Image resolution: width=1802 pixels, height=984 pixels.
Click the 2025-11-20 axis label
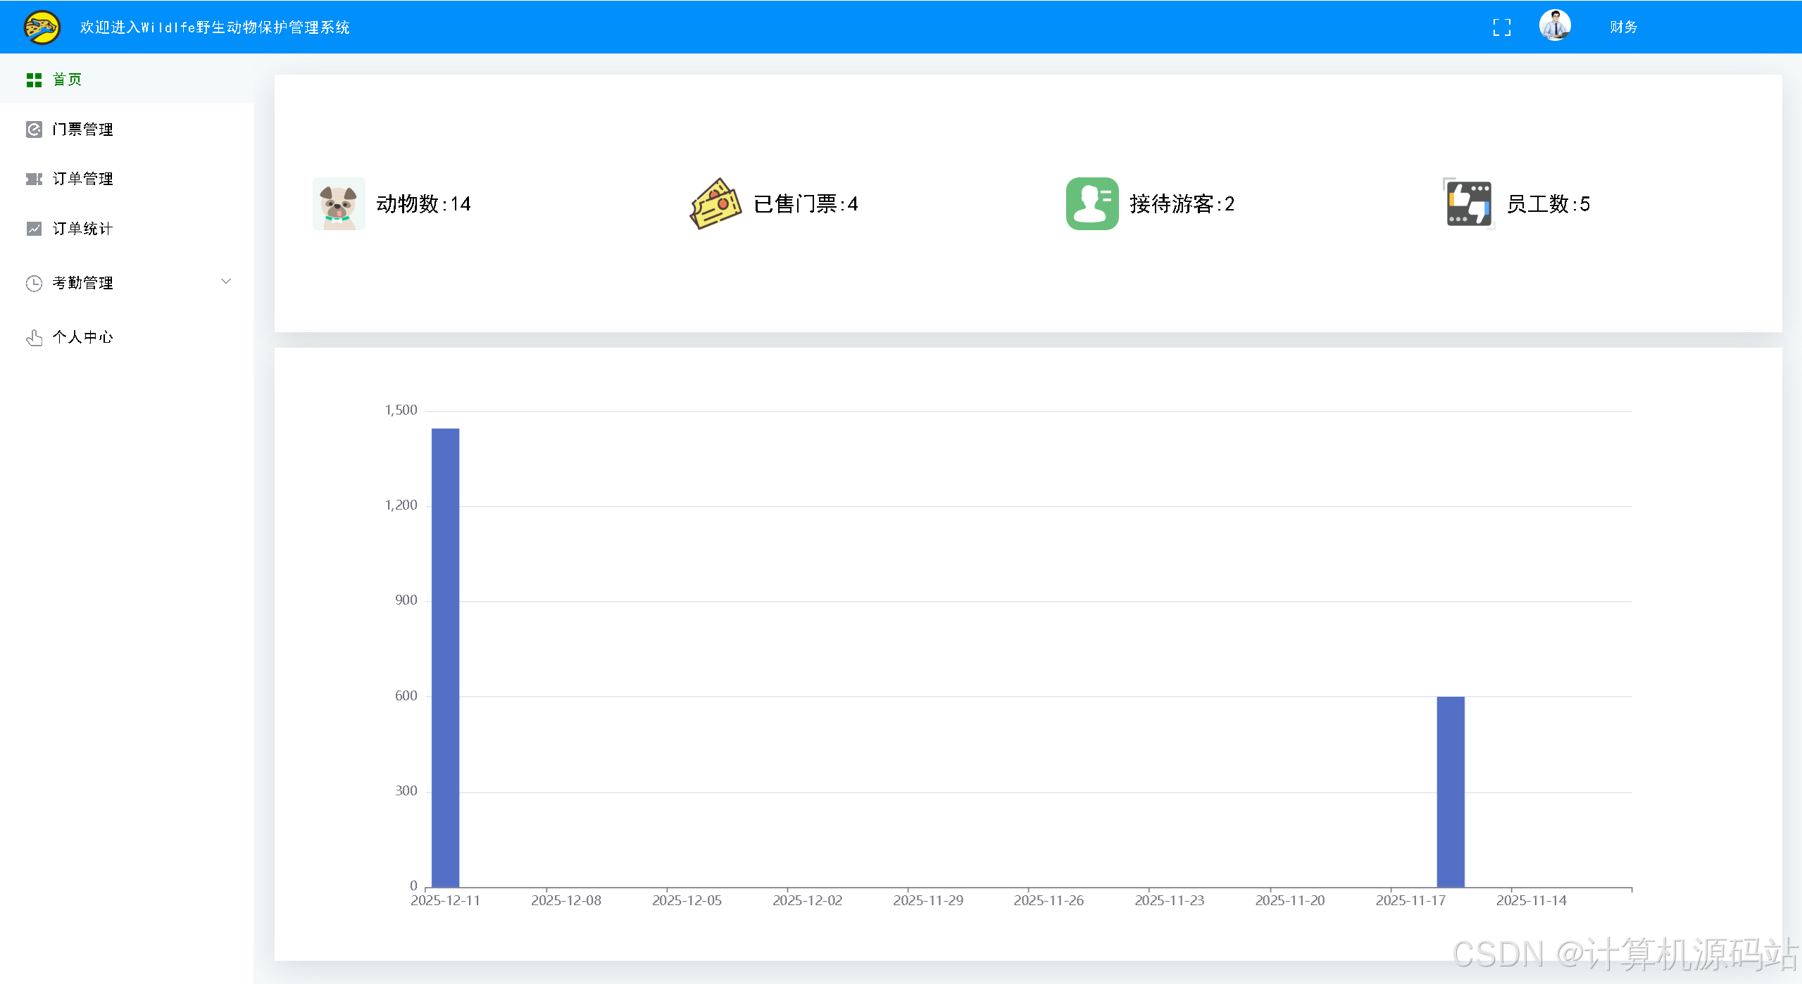(1290, 900)
